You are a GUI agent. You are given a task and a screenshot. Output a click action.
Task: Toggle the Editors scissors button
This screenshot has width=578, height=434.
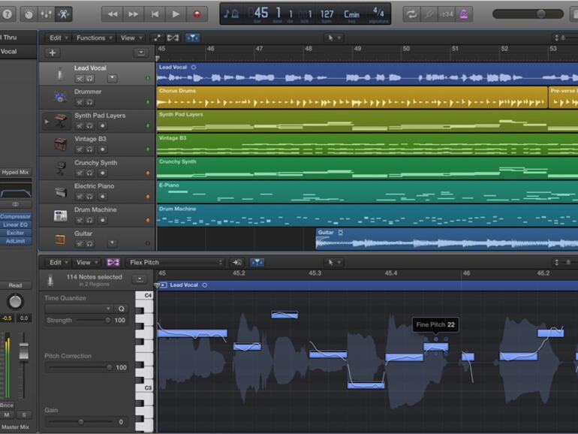(x=64, y=14)
